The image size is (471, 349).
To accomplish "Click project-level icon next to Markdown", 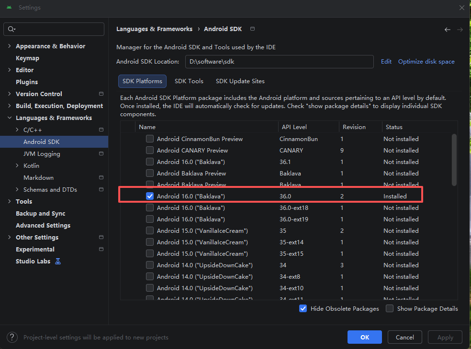I will tap(101, 177).
